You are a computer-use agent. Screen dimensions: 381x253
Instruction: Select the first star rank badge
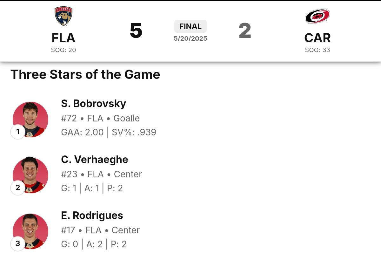point(18,132)
